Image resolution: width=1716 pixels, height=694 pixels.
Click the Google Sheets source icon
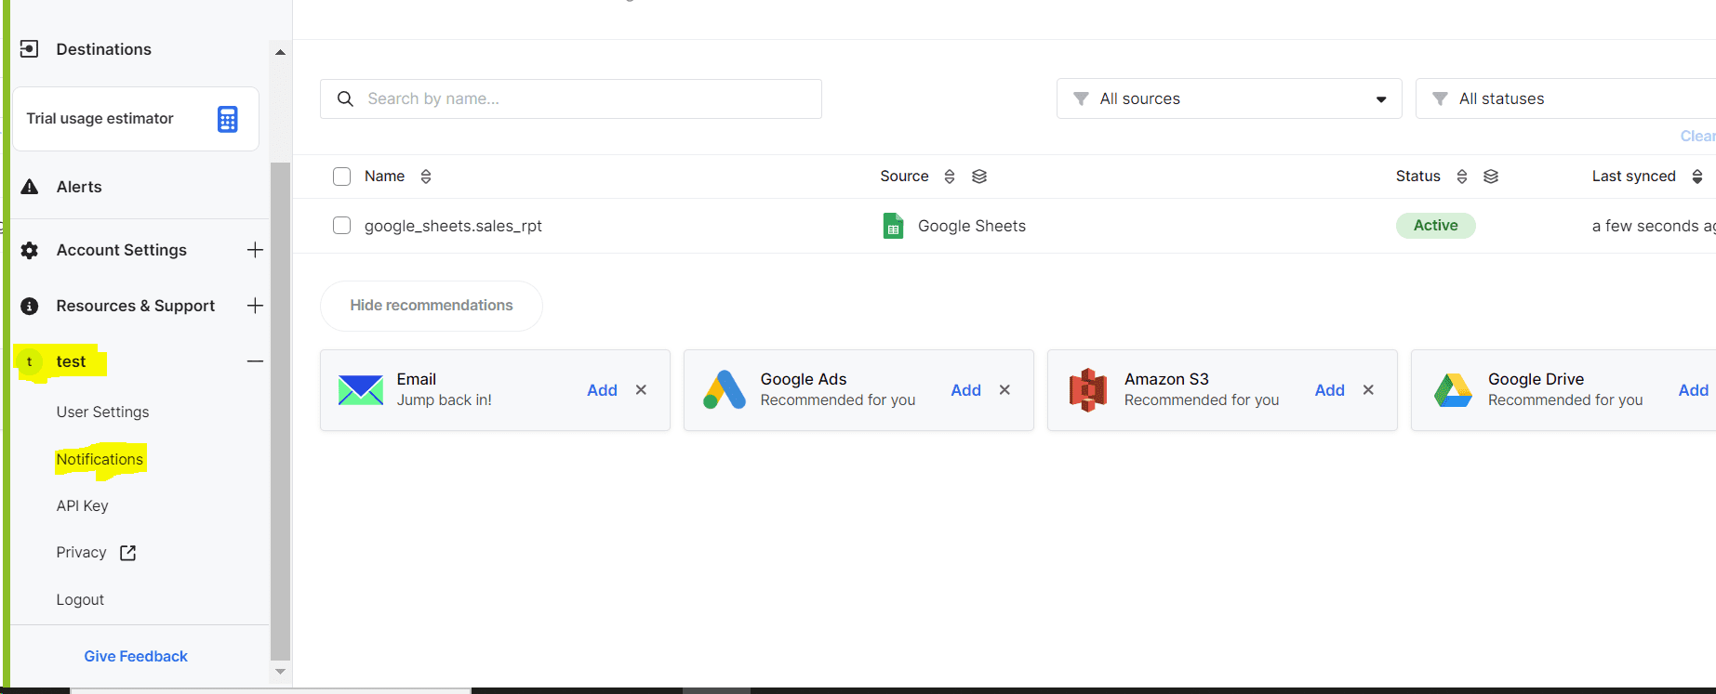[x=893, y=226]
